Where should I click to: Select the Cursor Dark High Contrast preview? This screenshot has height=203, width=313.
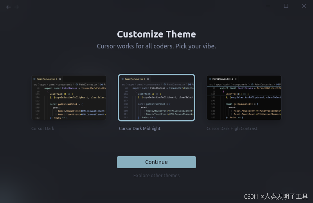point(244,98)
